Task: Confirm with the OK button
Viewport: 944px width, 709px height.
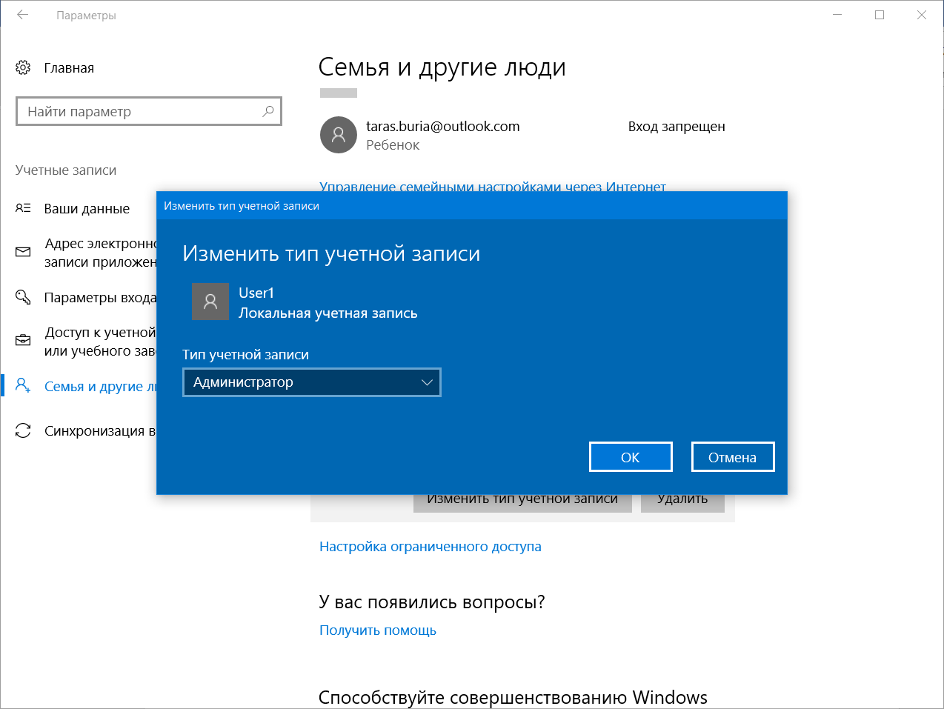Action: tap(631, 457)
